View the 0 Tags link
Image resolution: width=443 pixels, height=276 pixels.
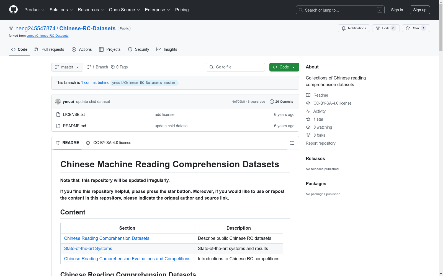tap(119, 67)
